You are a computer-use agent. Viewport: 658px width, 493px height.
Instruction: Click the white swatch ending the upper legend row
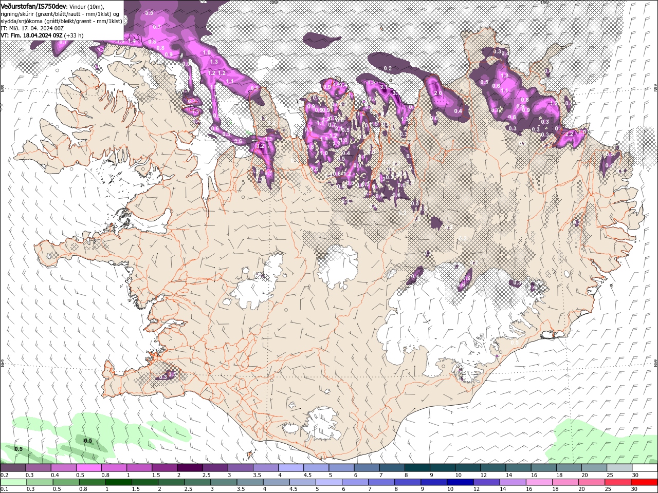click(645, 468)
